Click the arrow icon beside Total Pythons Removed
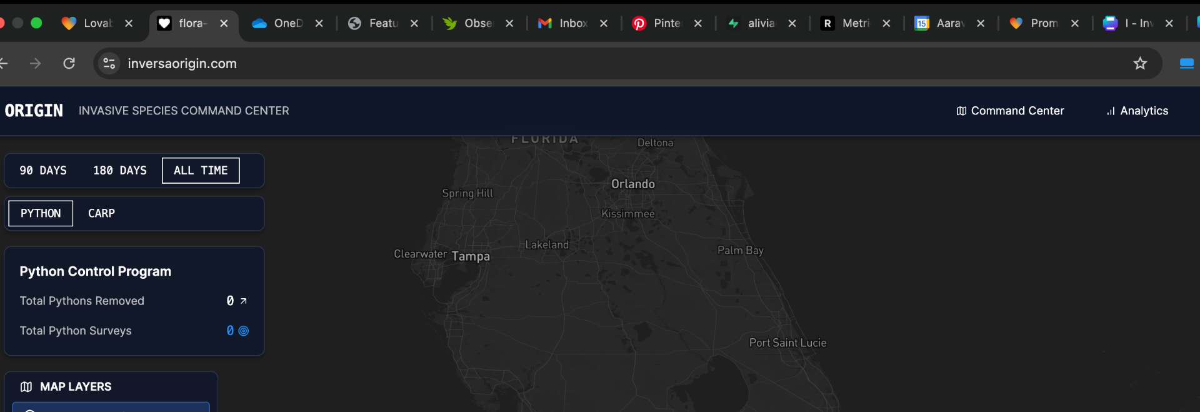This screenshot has width=1200, height=412. click(244, 301)
